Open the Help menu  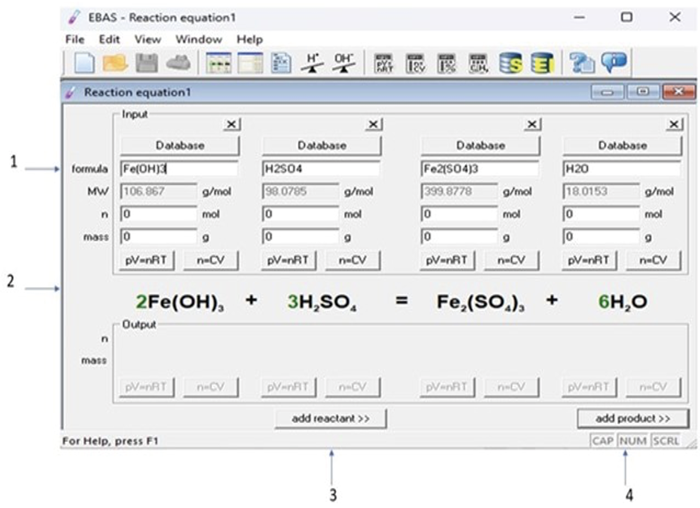(249, 40)
